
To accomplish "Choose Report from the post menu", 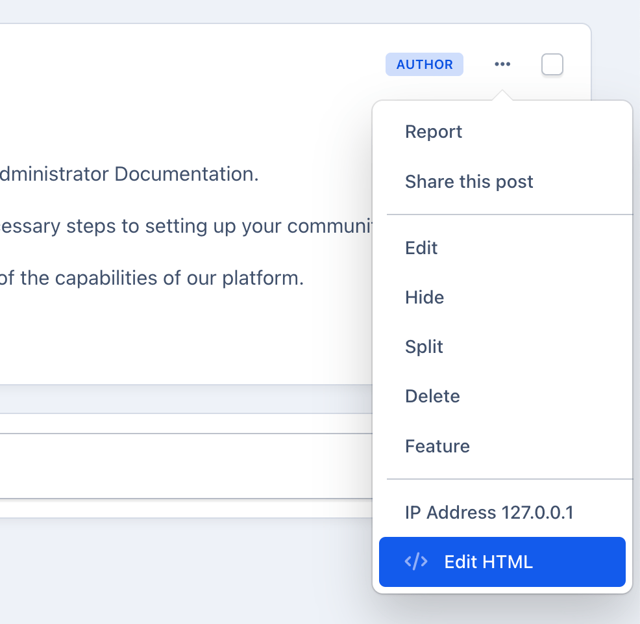I will click(x=433, y=132).
